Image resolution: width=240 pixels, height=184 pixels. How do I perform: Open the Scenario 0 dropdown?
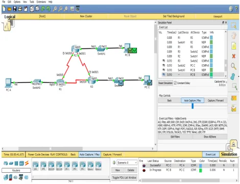click(127, 163)
